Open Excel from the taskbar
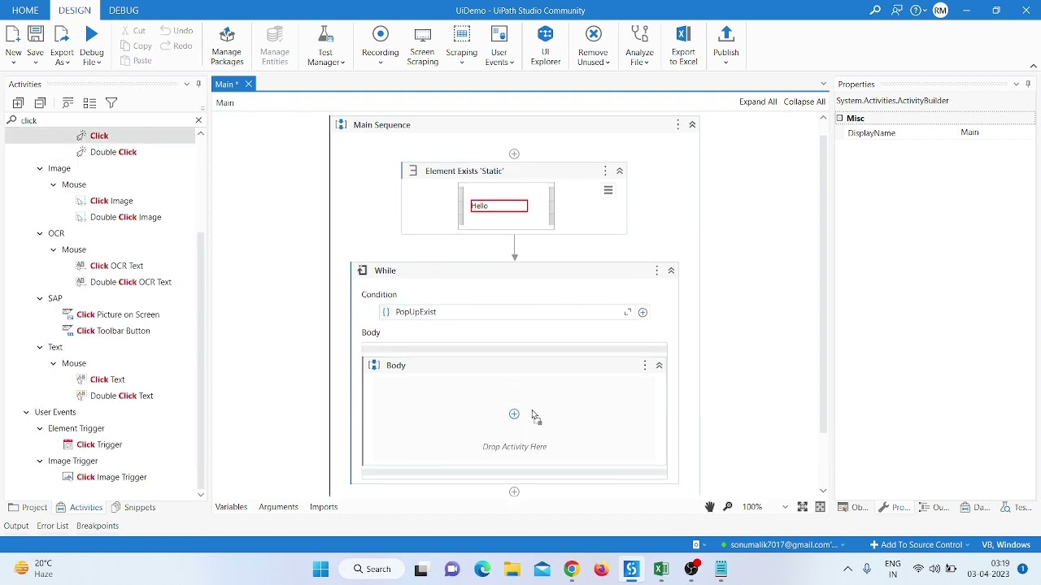 tap(661, 569)
